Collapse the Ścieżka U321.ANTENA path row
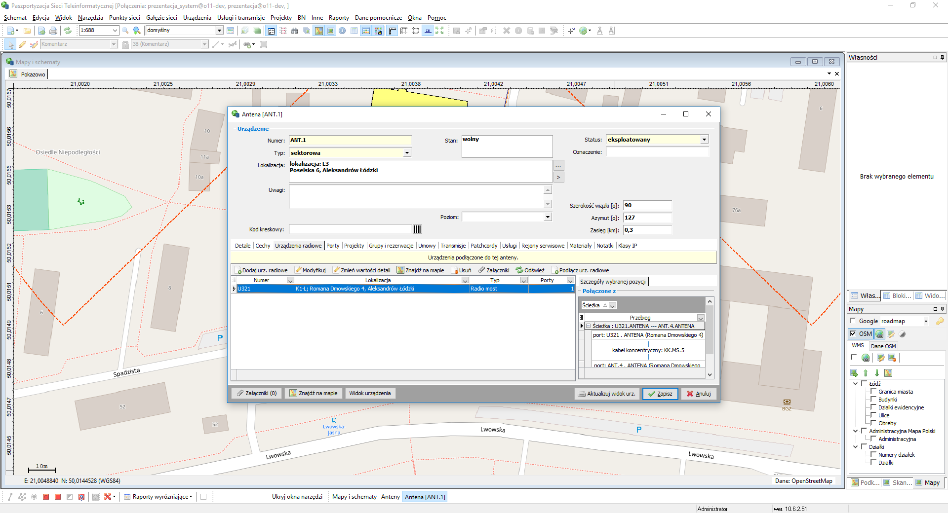The image size is (948, 513). point(588,326)
